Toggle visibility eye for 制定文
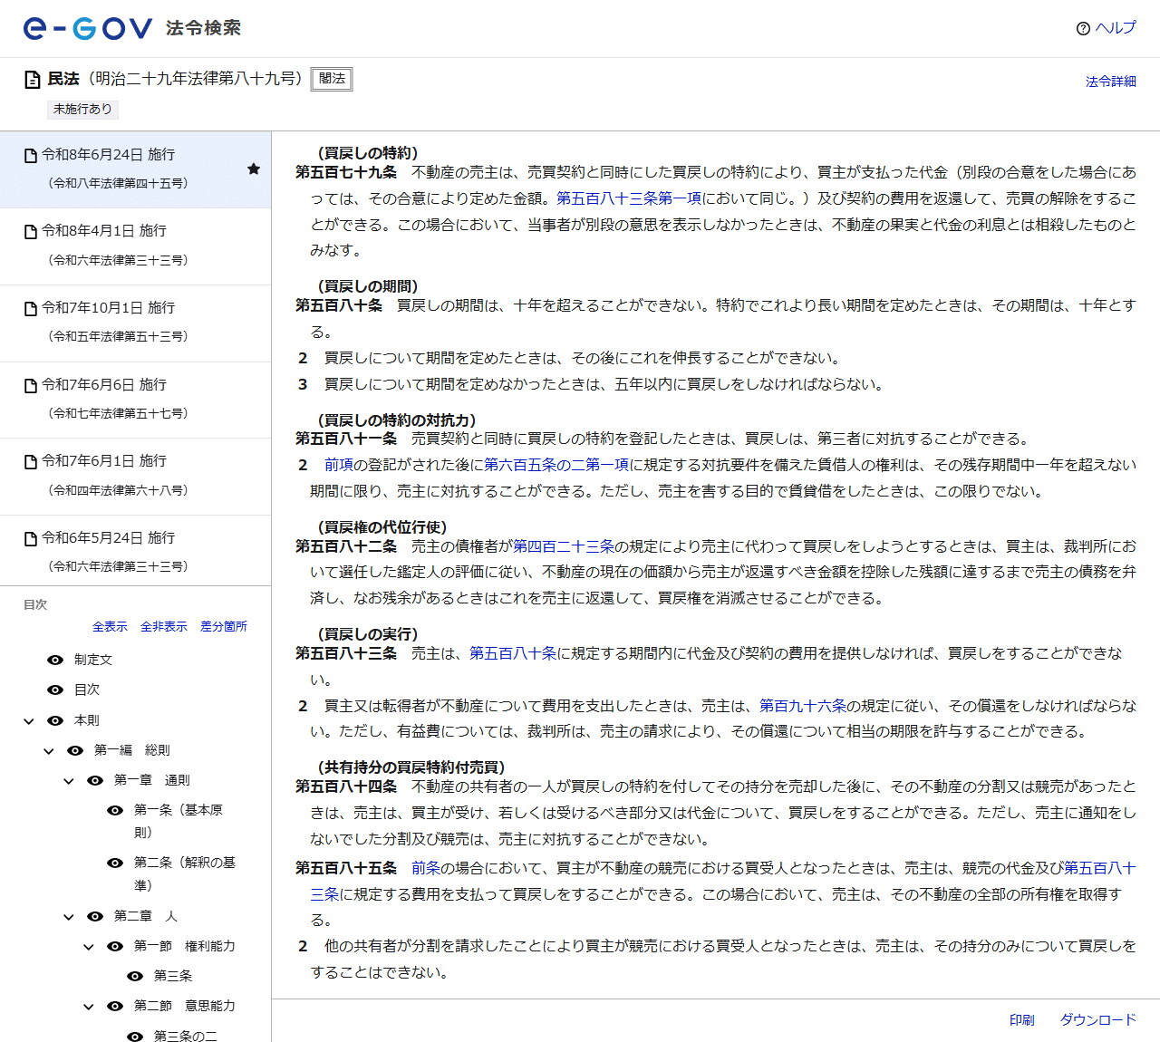 click(x=55, y=660)
